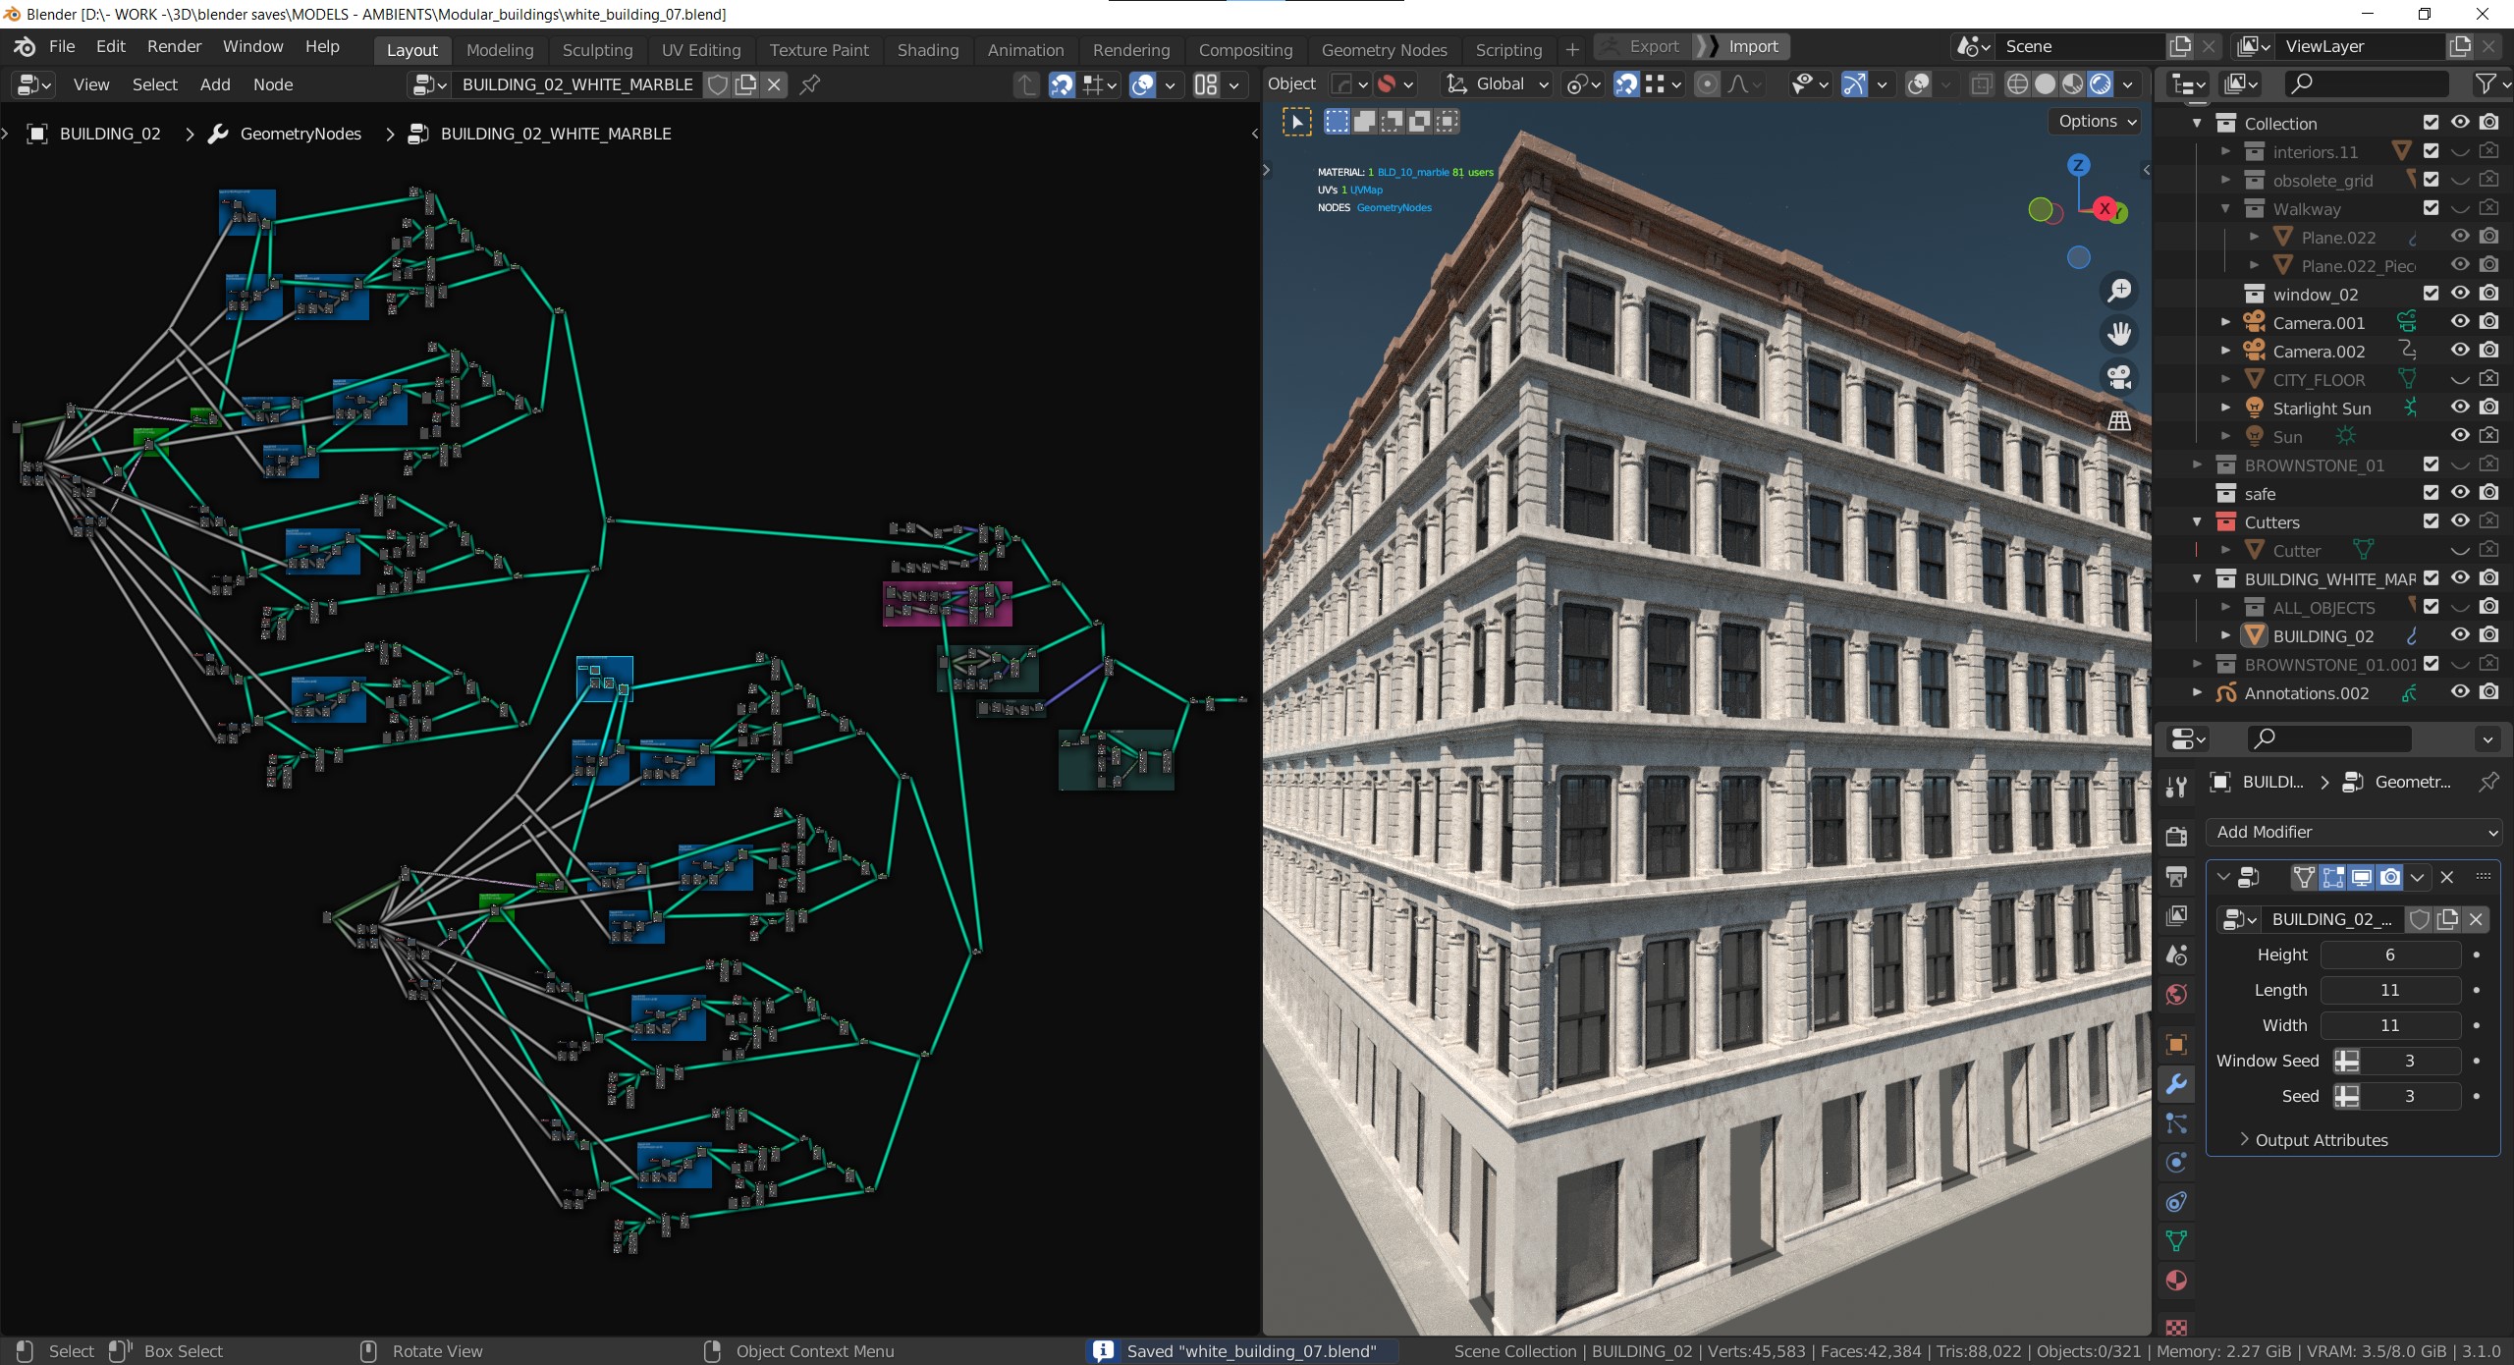Screen dimensions: 2514x1365
Task: Open the Output properties printer icon
Action: [x=2176, y=876]
